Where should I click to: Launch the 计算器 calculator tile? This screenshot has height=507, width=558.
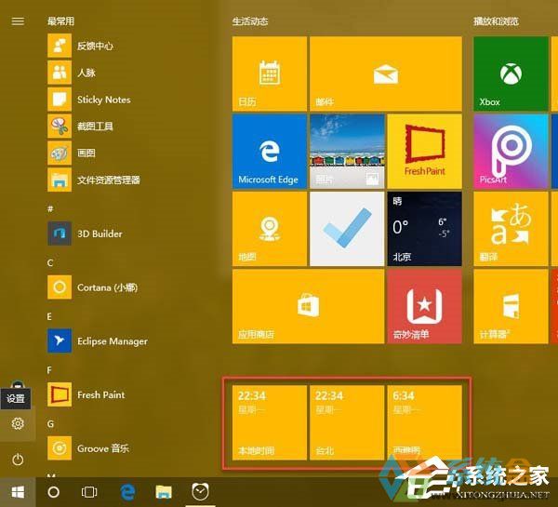(511, 307)
